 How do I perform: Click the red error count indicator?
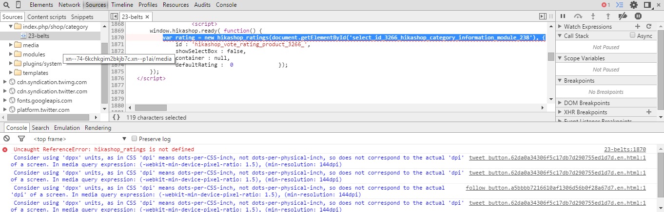tap(605, 5)
